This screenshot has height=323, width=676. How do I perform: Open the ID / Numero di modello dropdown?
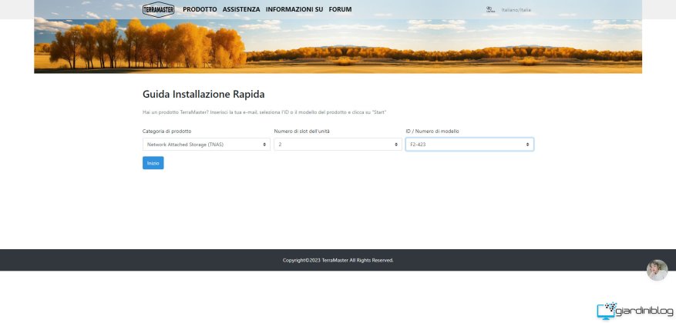(469, 144)
